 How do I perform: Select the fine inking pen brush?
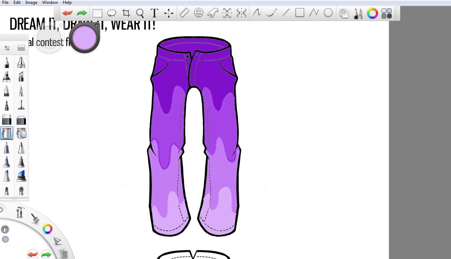21,105
